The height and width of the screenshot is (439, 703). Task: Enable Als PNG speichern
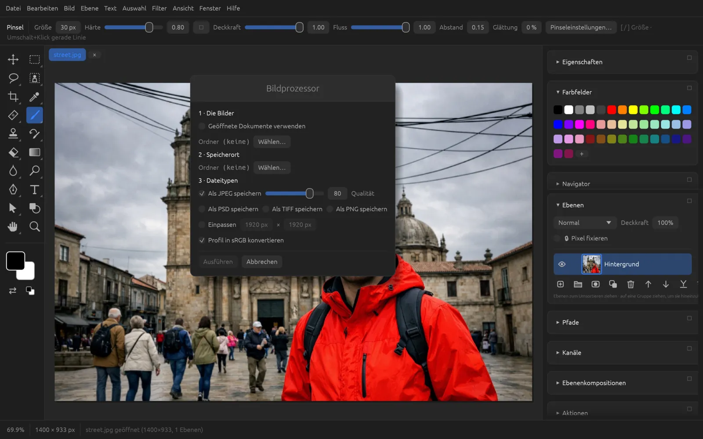(x=330, y=209)
